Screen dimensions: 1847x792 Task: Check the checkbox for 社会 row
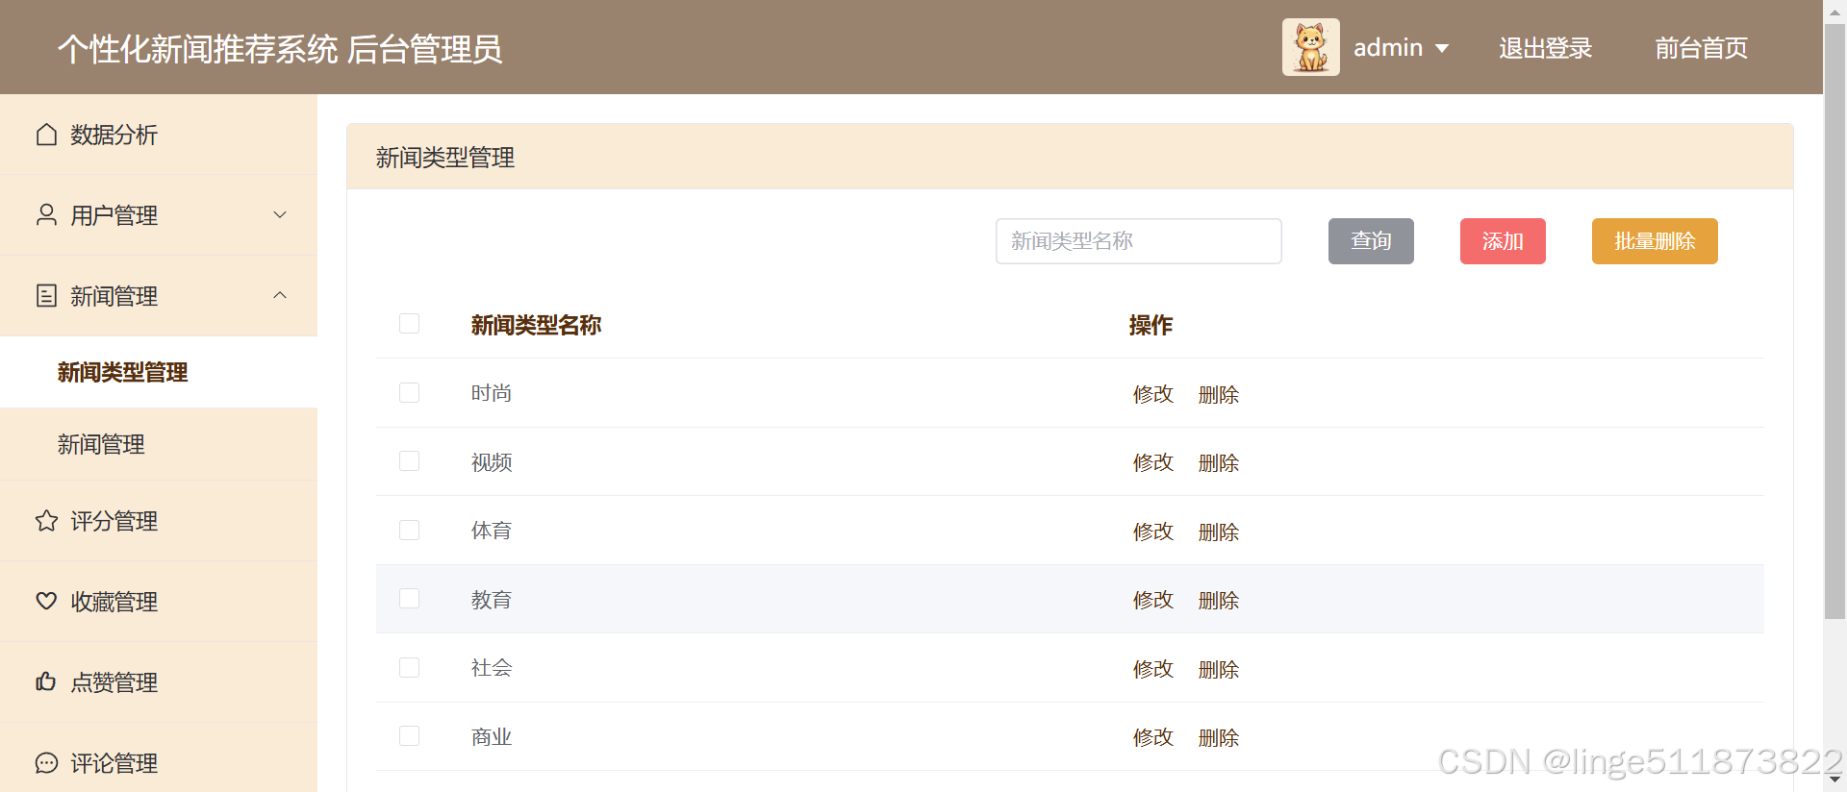(x=409, y=667)
